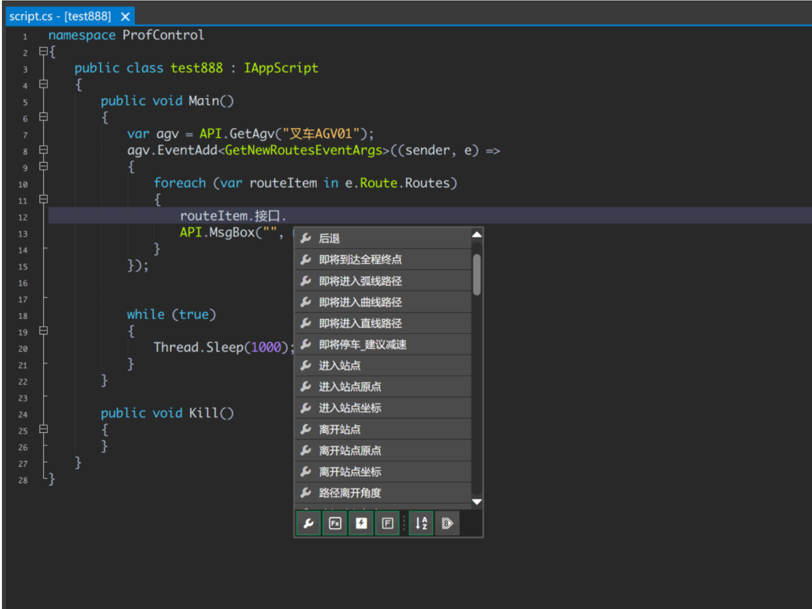
Task: Click the autocomplete list scroll-down arrow
Action: pos(477,502)
